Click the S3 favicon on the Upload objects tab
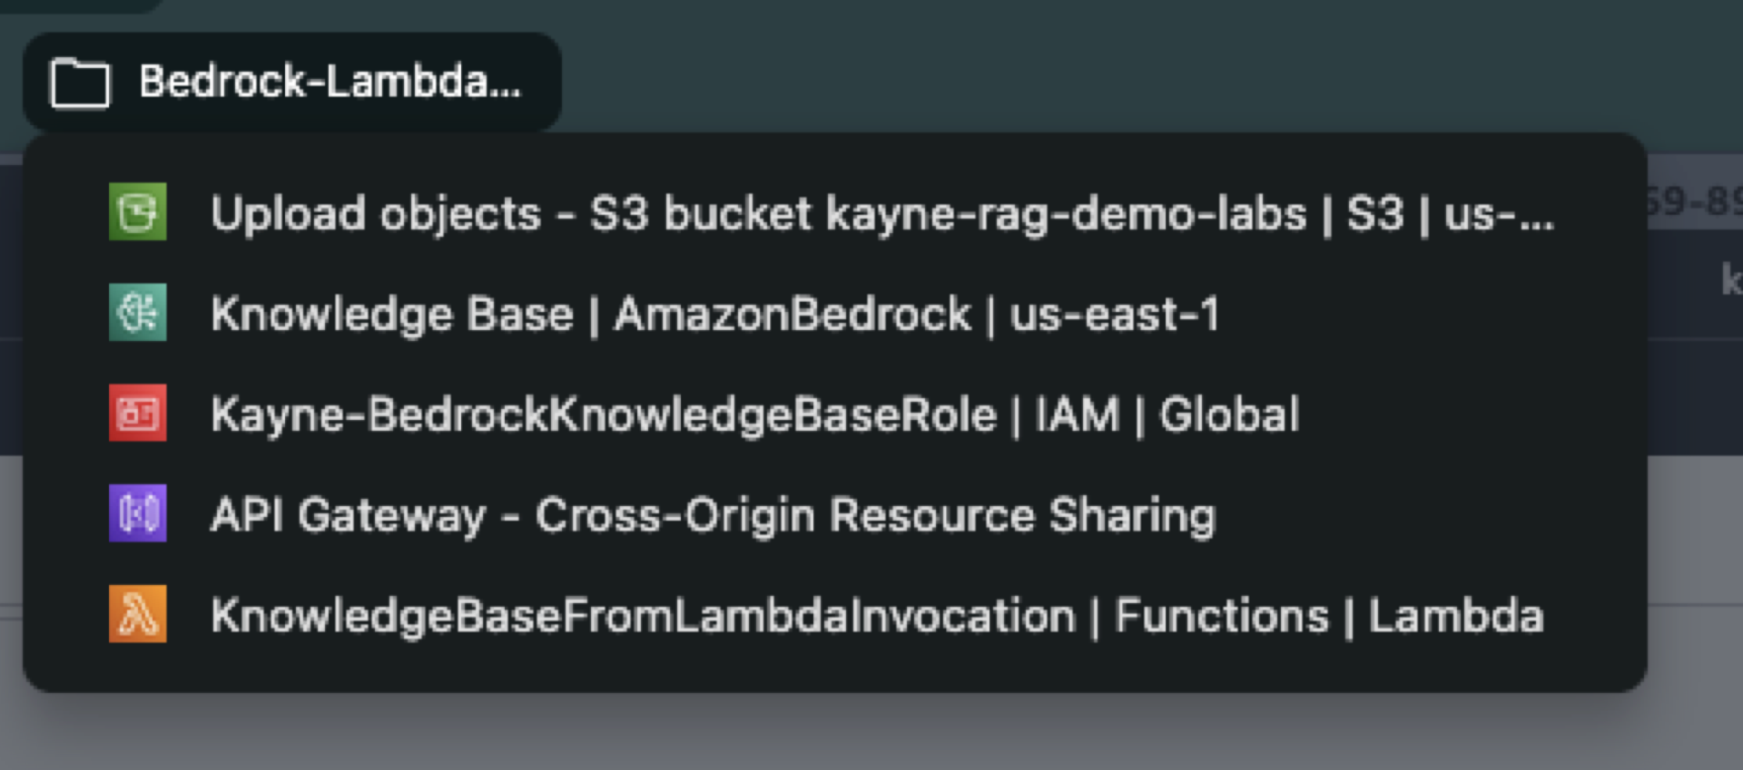Image resolution: width=1743 pixels, height=770 pixels. pos(138,213)
